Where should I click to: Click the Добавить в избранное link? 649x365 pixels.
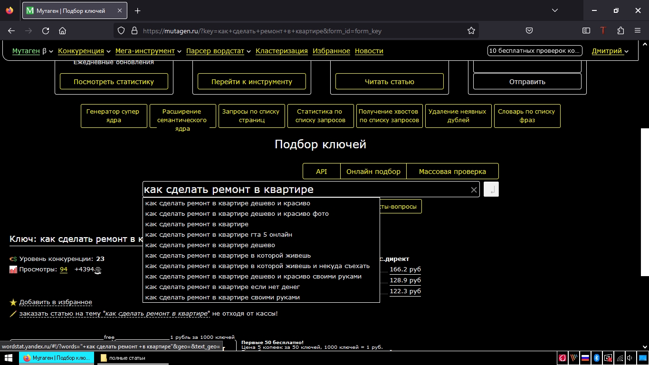pos(56,302)
